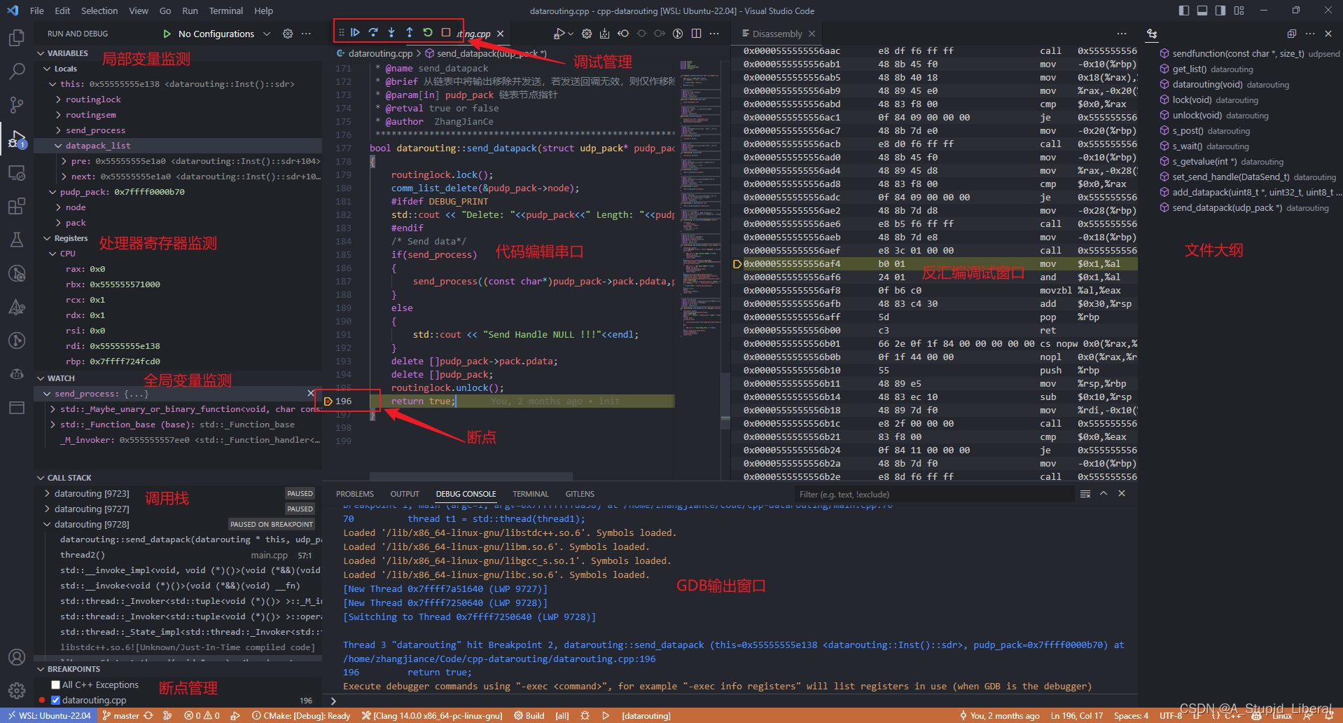Toggle the bottom panel layout button
Viewport: 1343px width, 723px height.
(x=1202, y=11)
